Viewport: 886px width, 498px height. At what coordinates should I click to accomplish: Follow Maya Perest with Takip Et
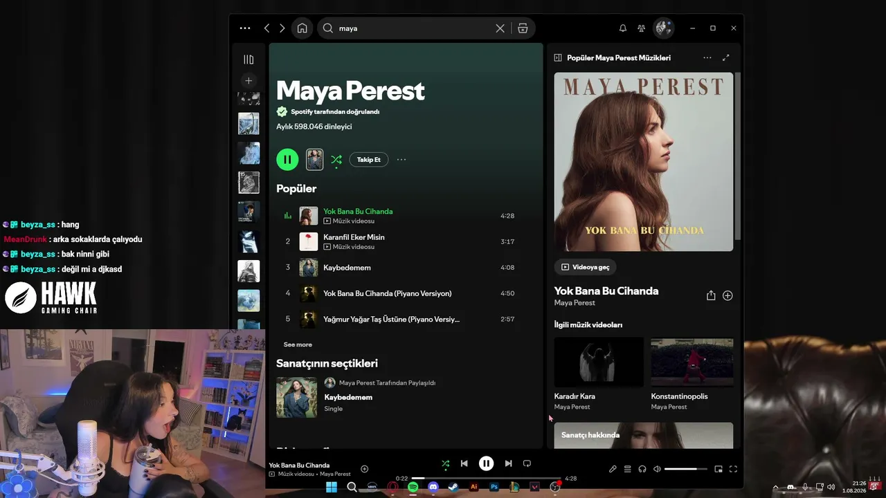[369, 160]
